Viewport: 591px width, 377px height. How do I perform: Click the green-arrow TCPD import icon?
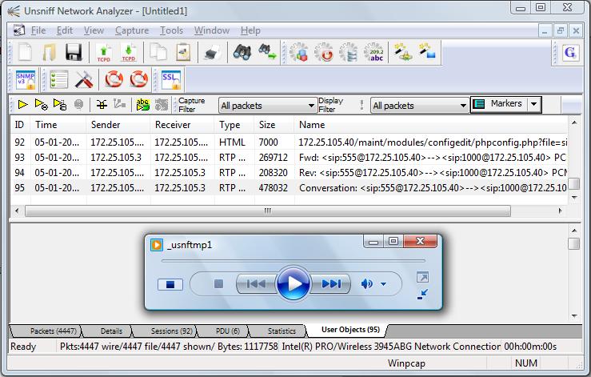pyautogui.click(x=104, y=53)
